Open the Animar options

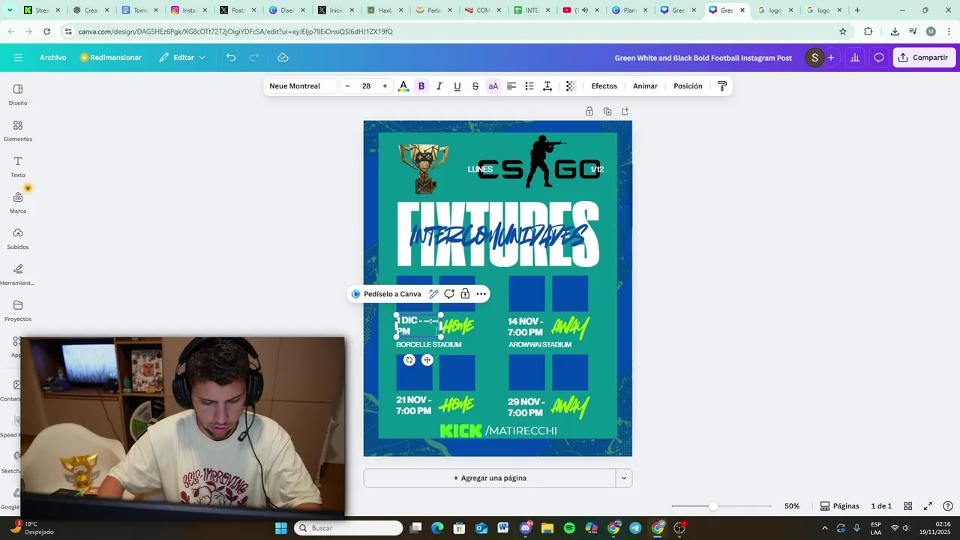tap(645, 86)
